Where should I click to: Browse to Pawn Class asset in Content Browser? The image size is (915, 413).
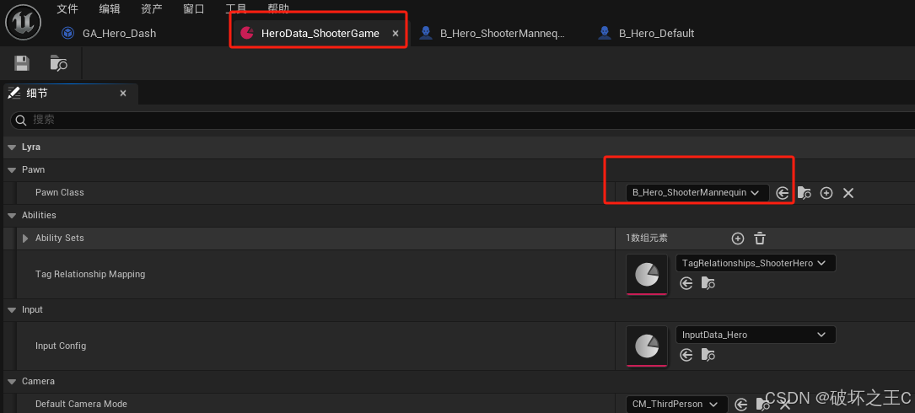click(x=805, y=193)
